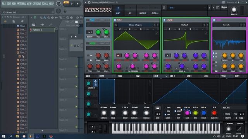Viewport: 248px width, 139px height.
Task: Change the sub OCTAVE stepper value
Action: [90, 32]
